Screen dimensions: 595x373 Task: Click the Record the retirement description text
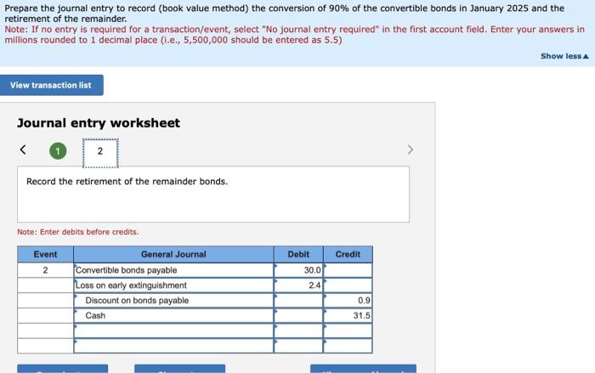click(127, 181)
